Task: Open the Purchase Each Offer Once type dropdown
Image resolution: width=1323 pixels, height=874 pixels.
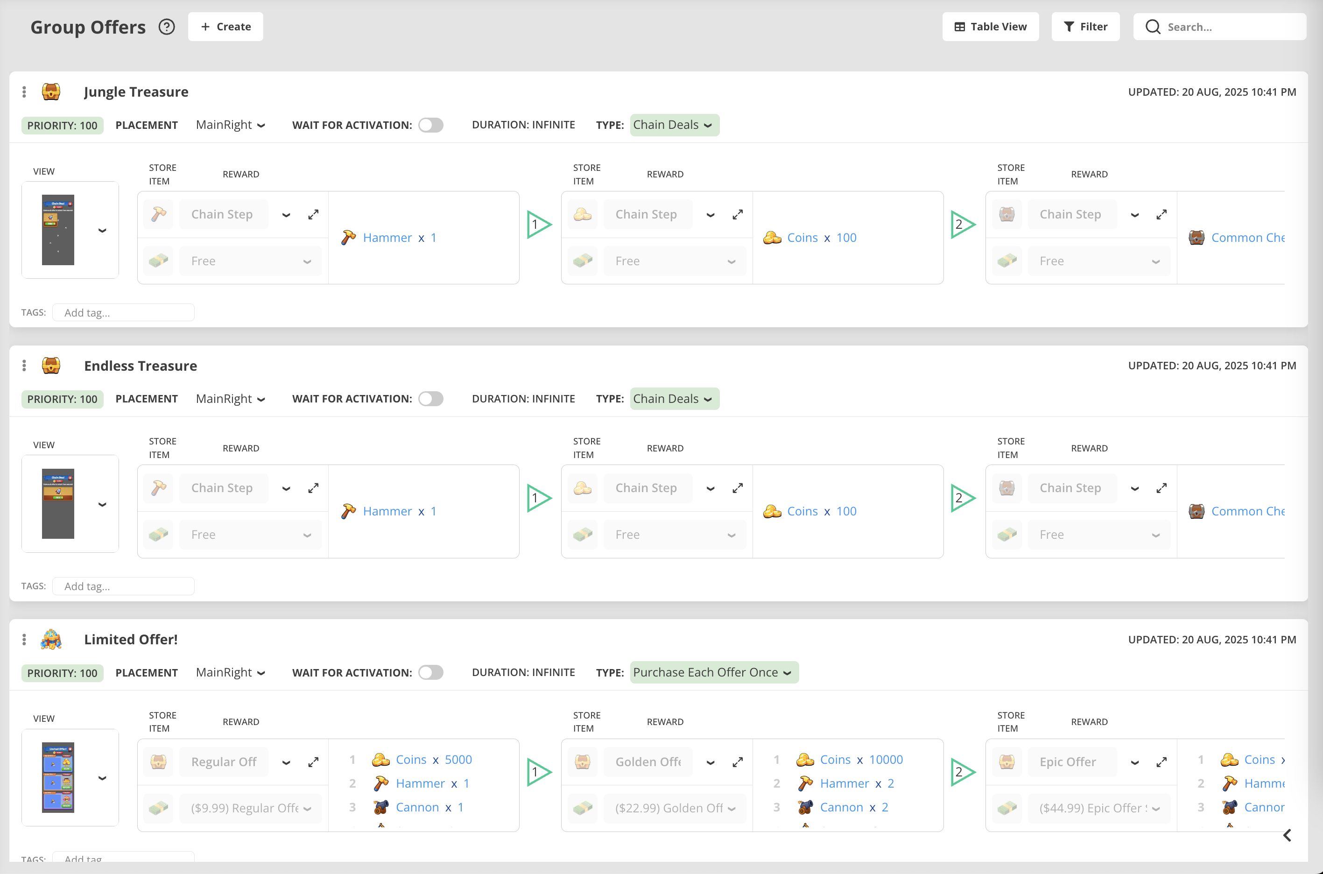Action: 714,672
